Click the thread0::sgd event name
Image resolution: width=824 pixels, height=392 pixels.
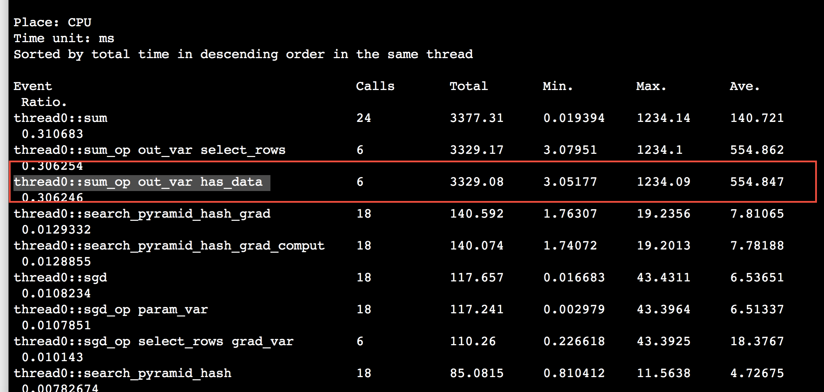click(x=60, y=278)
